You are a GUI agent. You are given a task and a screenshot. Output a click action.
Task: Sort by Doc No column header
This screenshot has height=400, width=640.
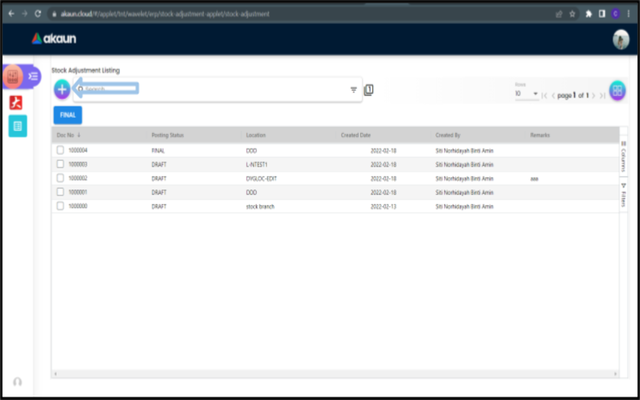click(66, 135)
